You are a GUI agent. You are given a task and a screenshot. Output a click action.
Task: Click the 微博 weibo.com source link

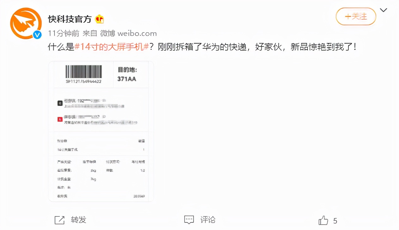pyautogui.click(x=128, y=33)
